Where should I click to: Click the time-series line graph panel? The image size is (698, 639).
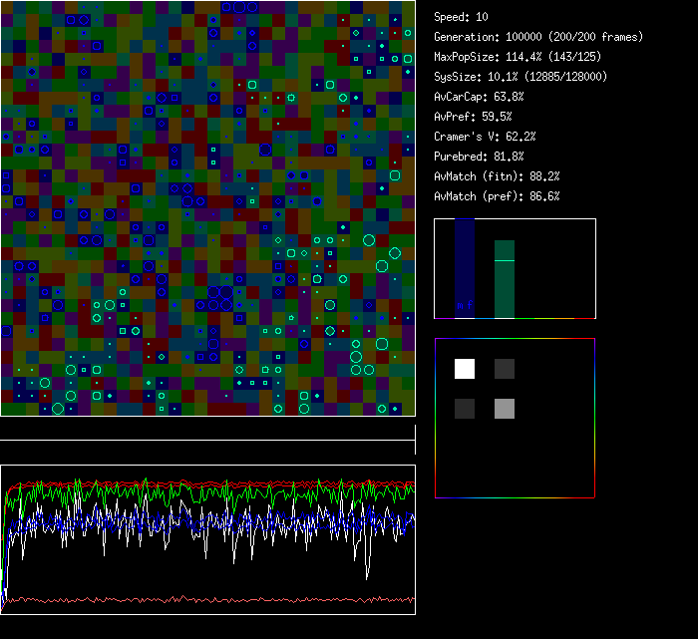click(x=207, y=539)
